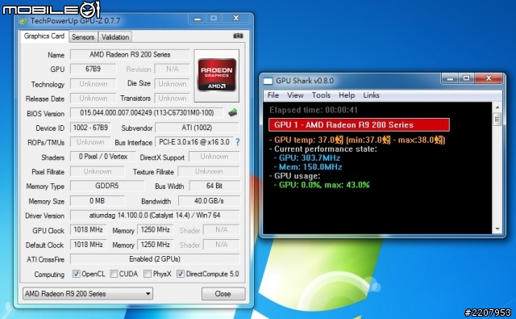Click the Name field AMD Radeon R9 200 Series
This screenshot has width=516, height=319.
click(130, 55)
